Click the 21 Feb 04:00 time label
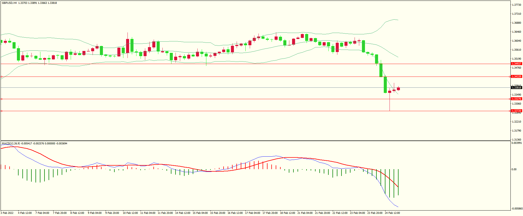 point(305,213)
